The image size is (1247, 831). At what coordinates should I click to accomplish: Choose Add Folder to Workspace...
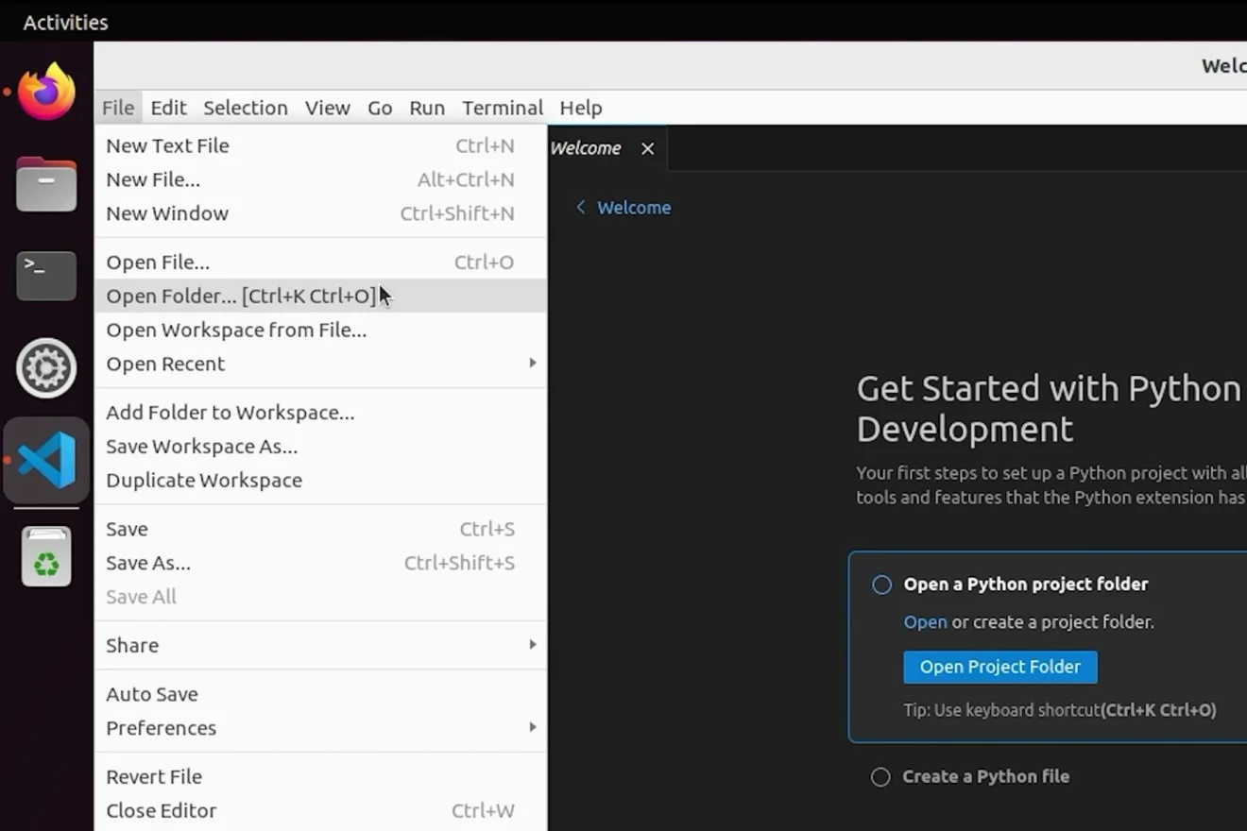320,413
